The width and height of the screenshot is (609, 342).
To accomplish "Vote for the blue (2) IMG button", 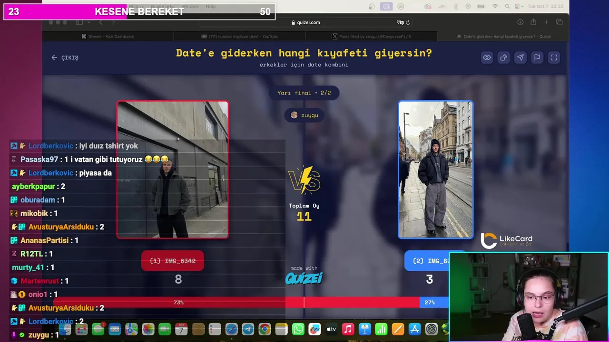I will [x=427, y=261].
